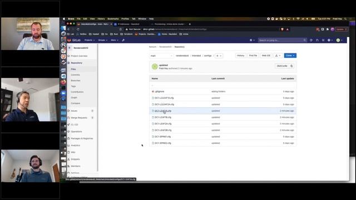Expand the Projects dropdown in GitLab navbar
Screen dimensions: 356x200
pos(90,40)
